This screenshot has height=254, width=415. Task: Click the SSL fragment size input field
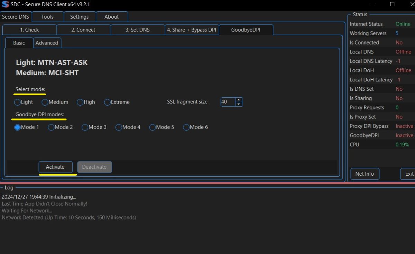(228, 102)
